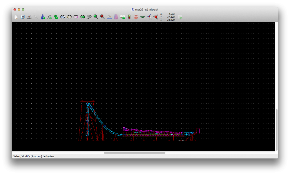Open a track from folder icon
This screenshot has width=290, height=175.
point(23,17)
